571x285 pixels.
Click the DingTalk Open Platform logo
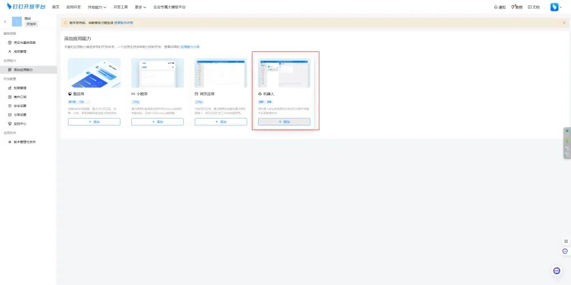(x=26, y=6)
